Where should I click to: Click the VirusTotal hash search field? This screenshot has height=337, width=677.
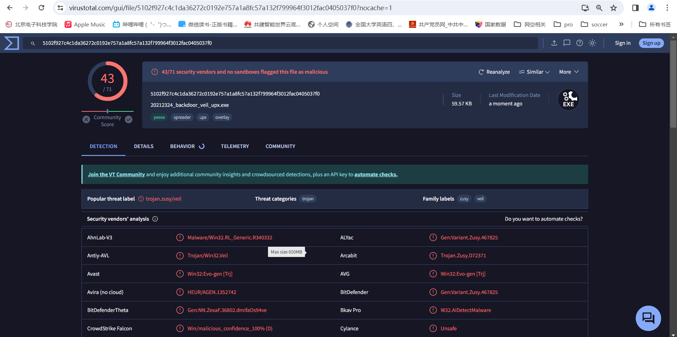[x=281, y=43]
